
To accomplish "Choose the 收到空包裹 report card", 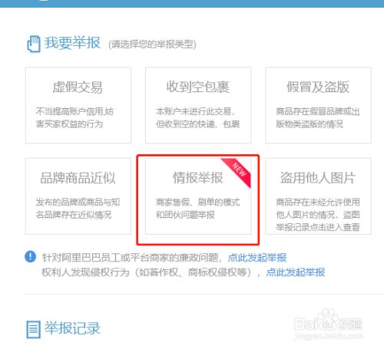I will (198, 105).
